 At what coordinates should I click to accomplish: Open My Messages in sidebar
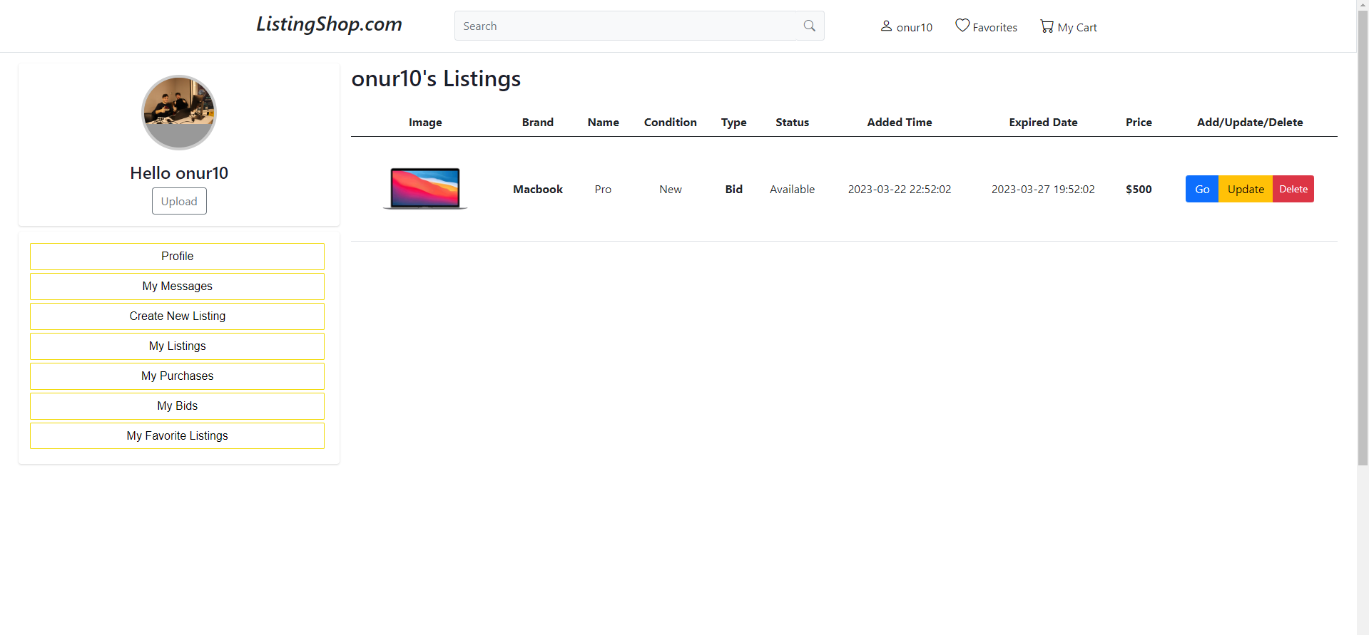tap(177, 286)
